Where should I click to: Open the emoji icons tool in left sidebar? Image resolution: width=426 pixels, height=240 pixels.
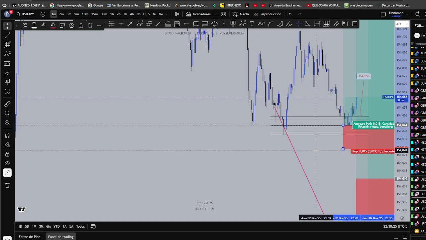pos(7,91)
